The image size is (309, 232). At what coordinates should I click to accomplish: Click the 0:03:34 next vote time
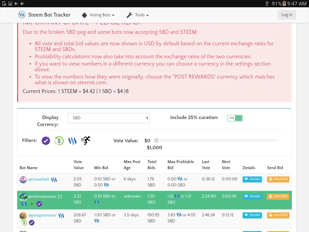click(229, 196)
